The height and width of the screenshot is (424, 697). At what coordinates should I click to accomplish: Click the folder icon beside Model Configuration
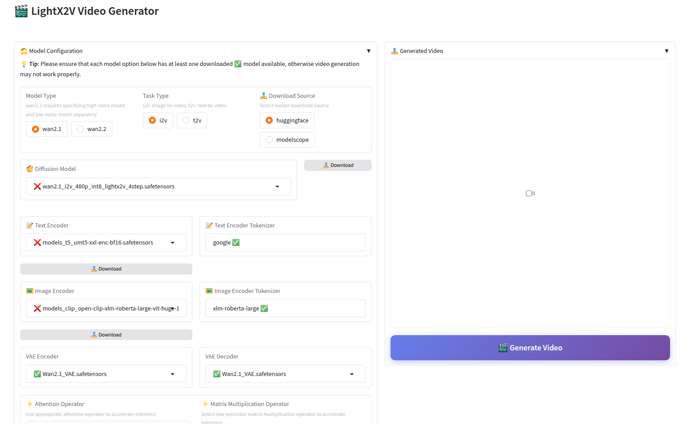tap(24, 51)
